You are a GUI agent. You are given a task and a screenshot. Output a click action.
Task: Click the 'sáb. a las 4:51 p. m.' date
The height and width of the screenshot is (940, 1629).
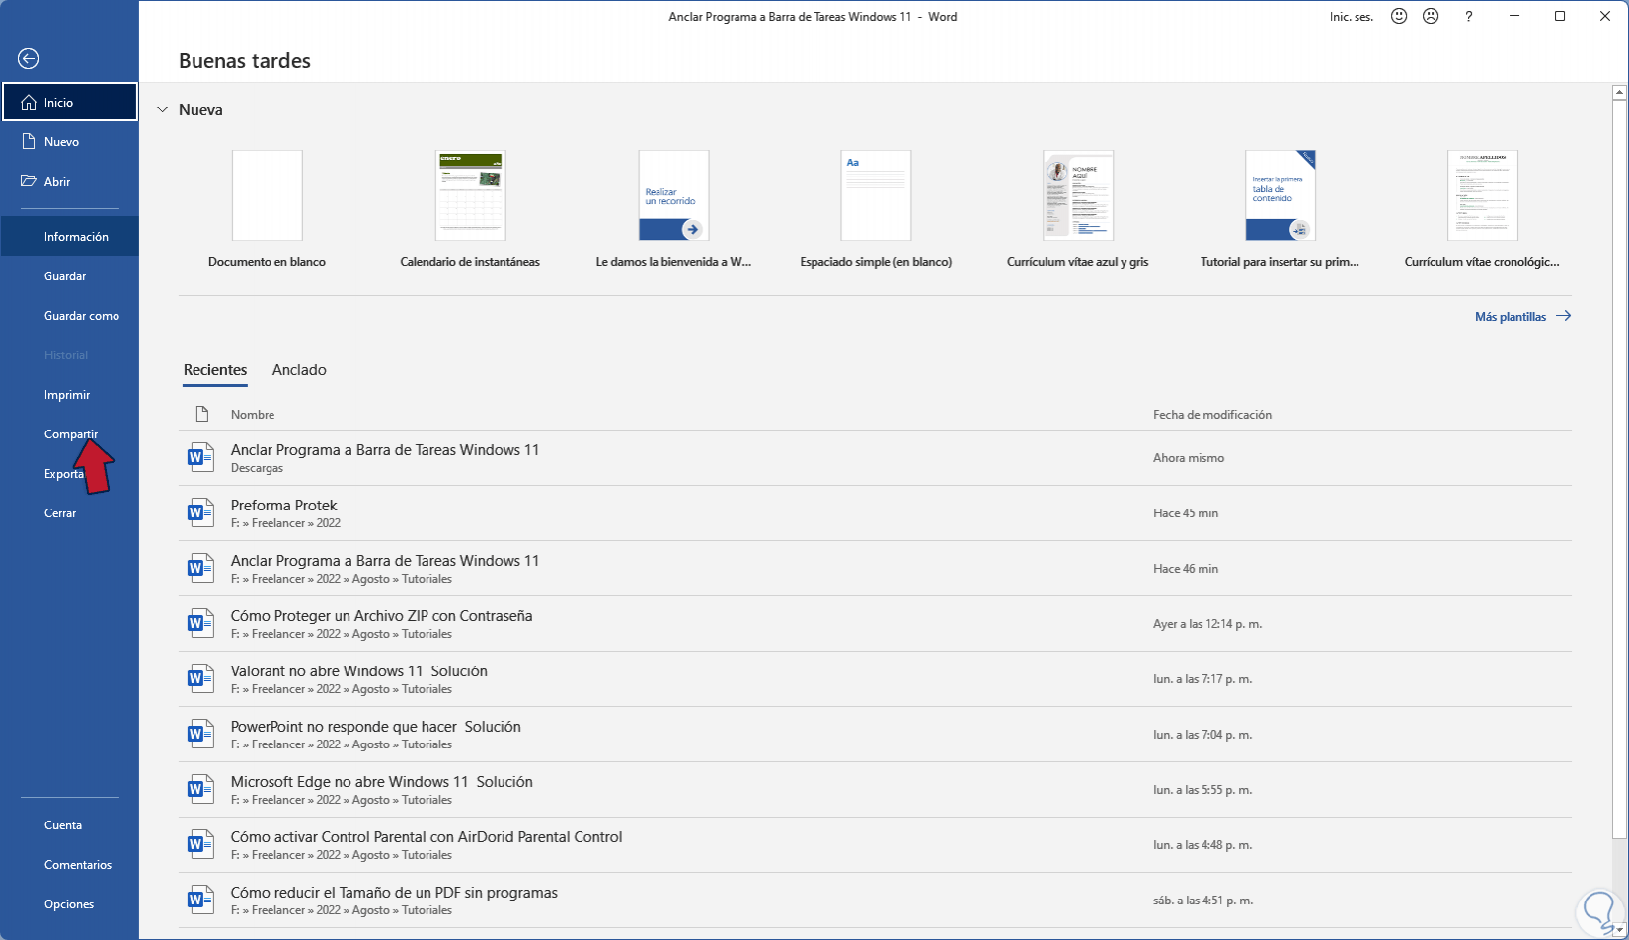1202,901
